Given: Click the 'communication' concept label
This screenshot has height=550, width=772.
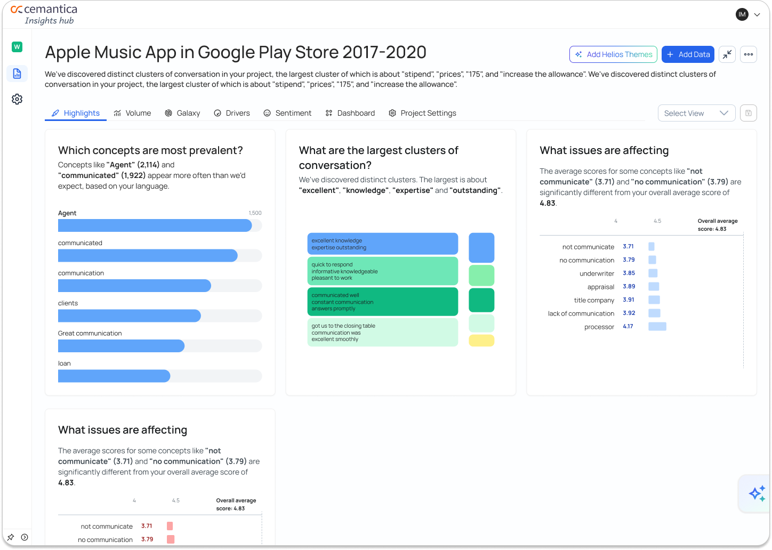Looking at the screenshot, I should click(x=81, y=273).
